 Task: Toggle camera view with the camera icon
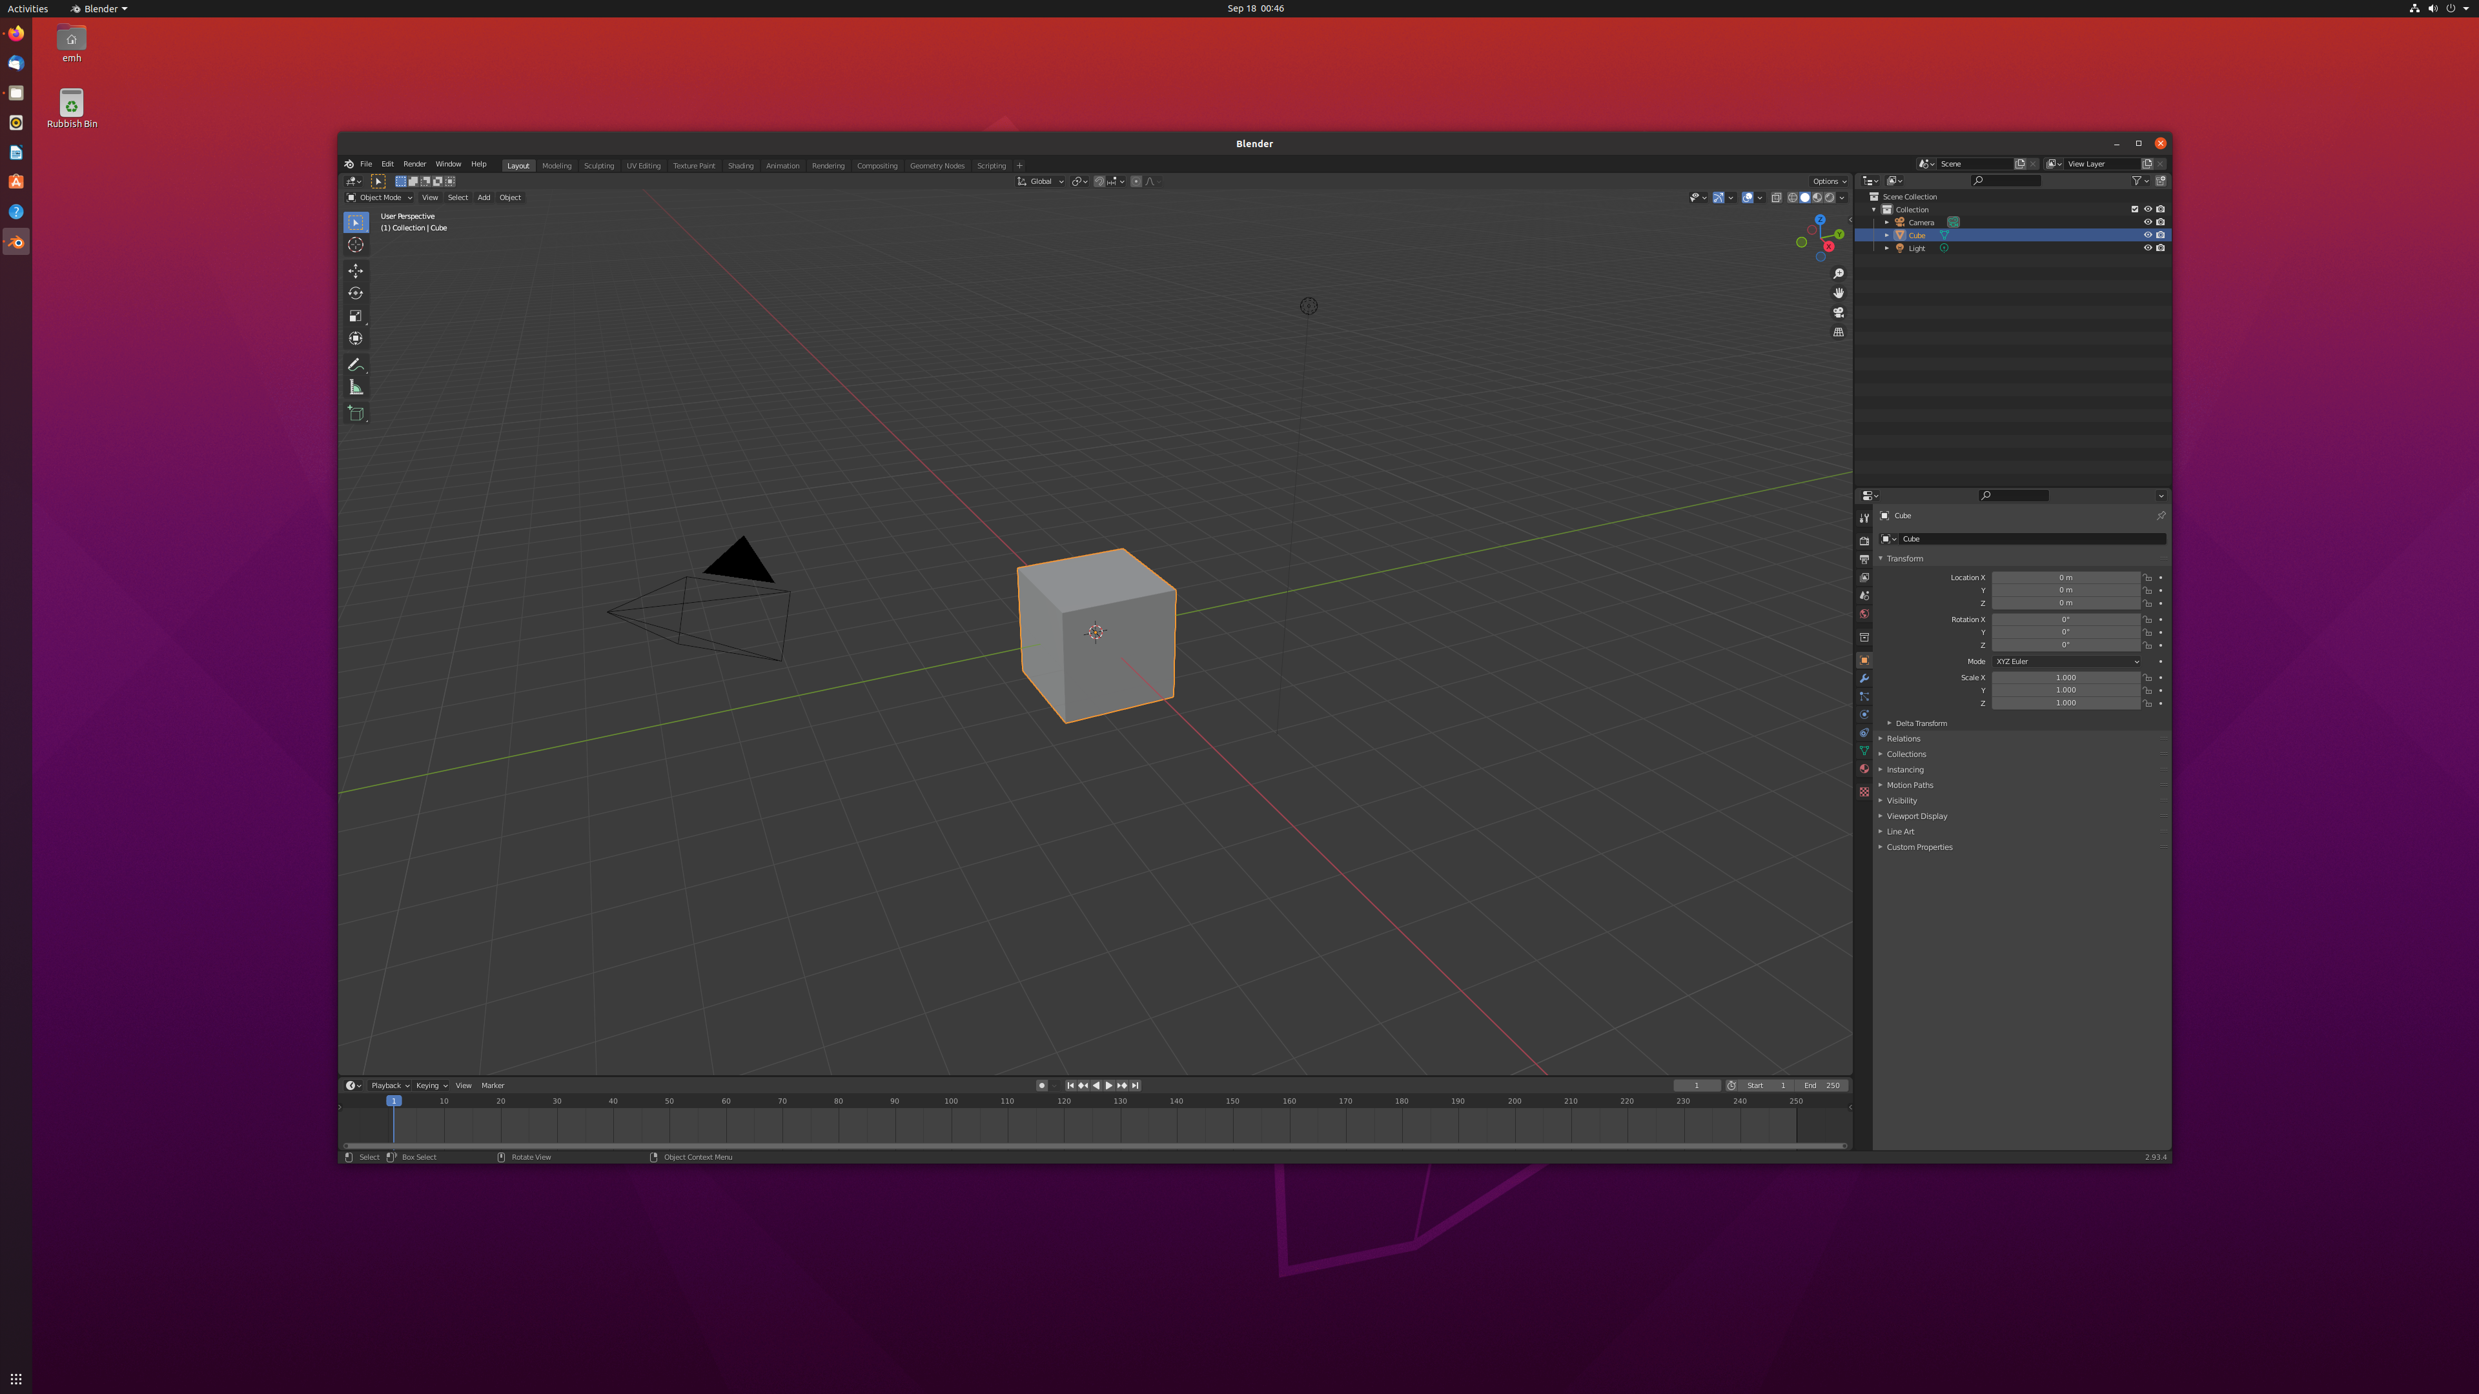coord(1838,312)
